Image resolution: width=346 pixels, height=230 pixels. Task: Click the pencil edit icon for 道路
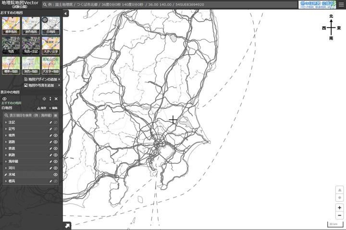[50, 142]
